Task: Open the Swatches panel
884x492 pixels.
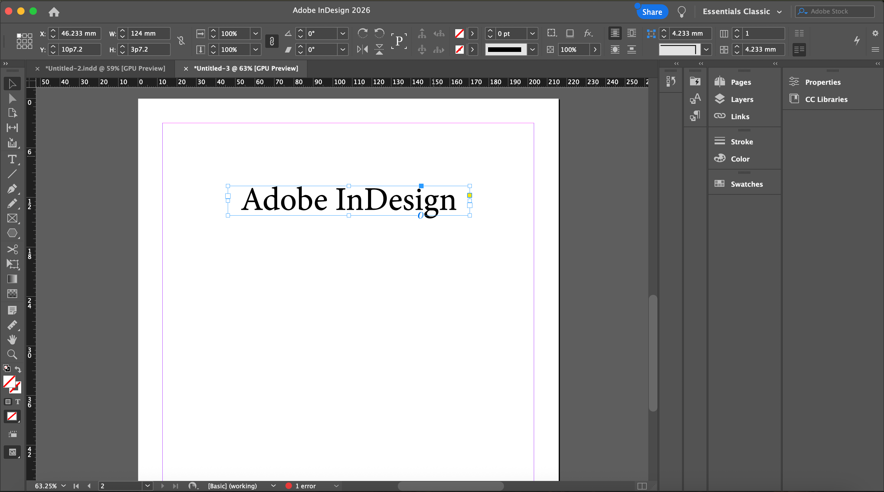Action: (x=746, y=184)
